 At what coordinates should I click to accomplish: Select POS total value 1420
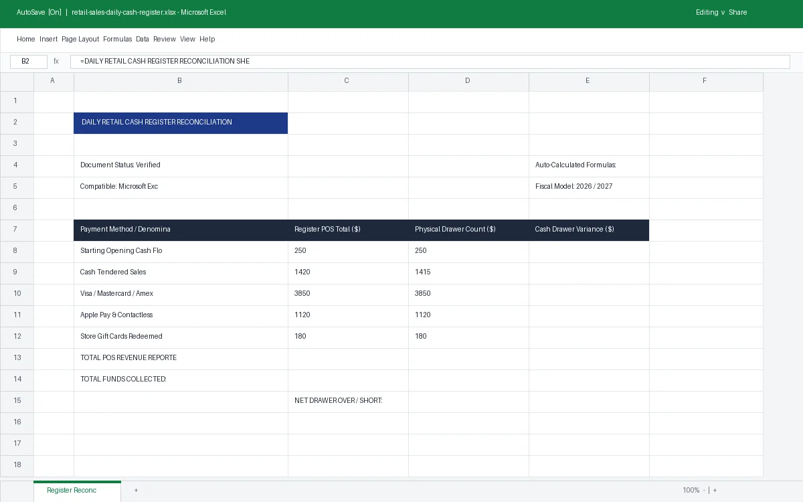348,272
